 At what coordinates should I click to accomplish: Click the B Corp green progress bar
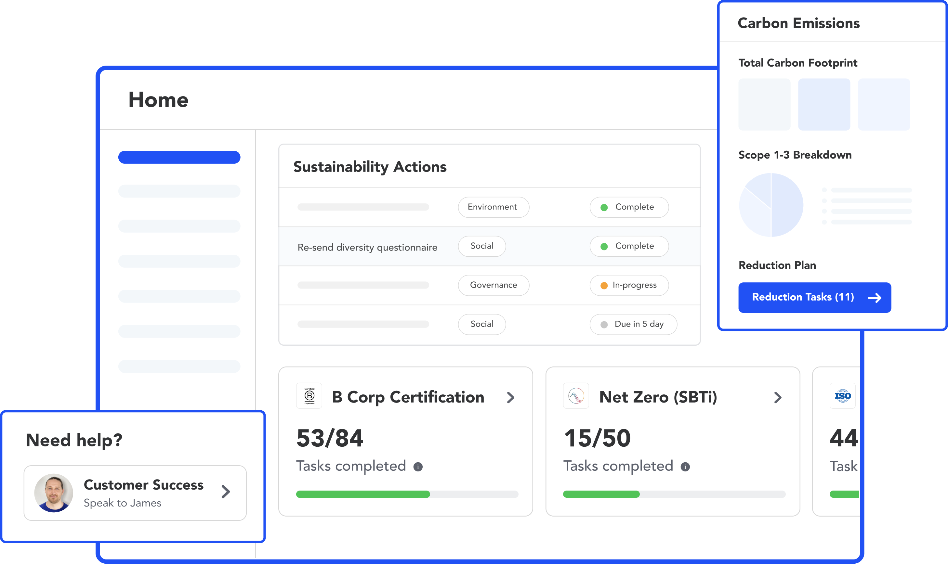[x=363, y=494]
